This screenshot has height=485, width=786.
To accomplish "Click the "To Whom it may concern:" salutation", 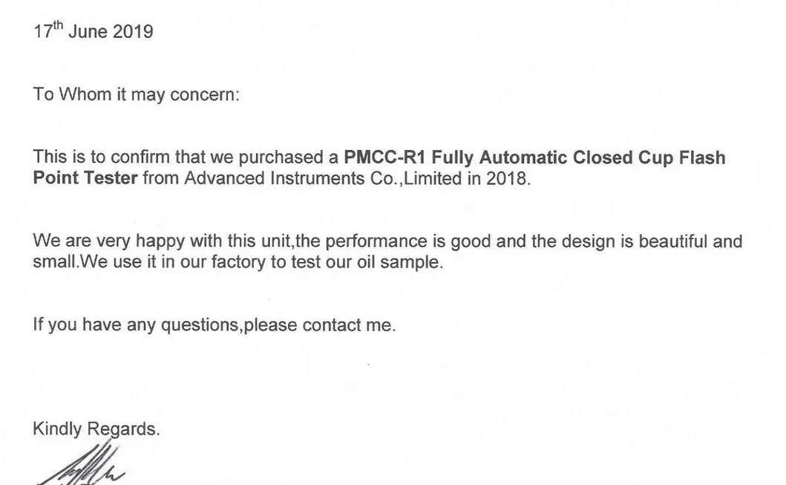I will [x=137, y=95].
